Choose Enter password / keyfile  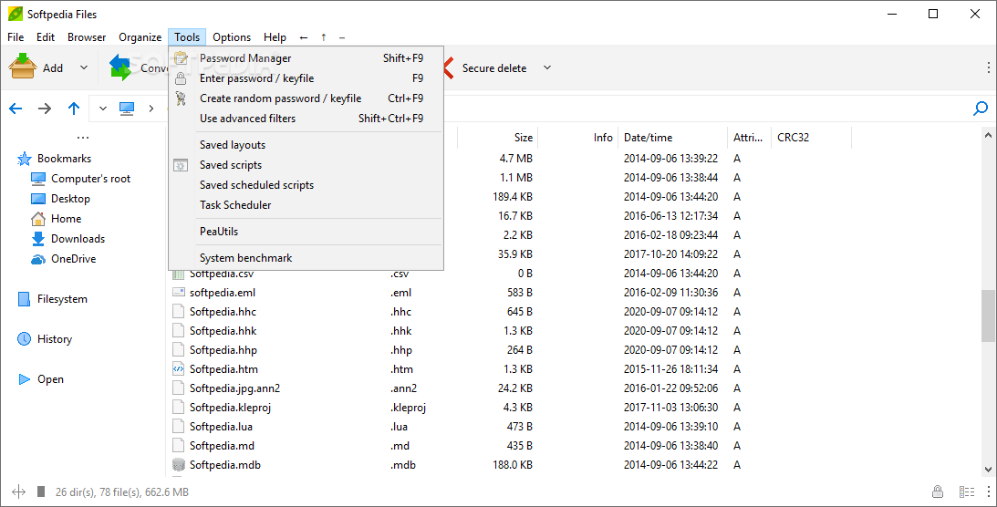(306, 78)
